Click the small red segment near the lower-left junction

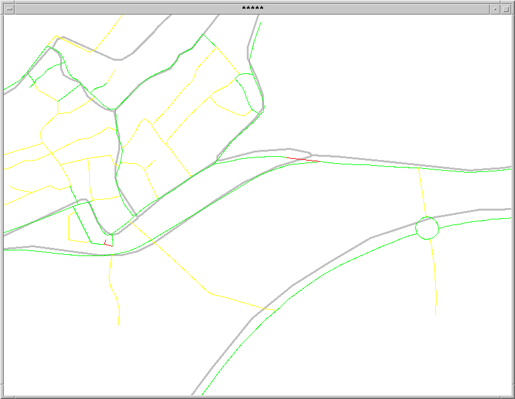[x=108, y=243]
